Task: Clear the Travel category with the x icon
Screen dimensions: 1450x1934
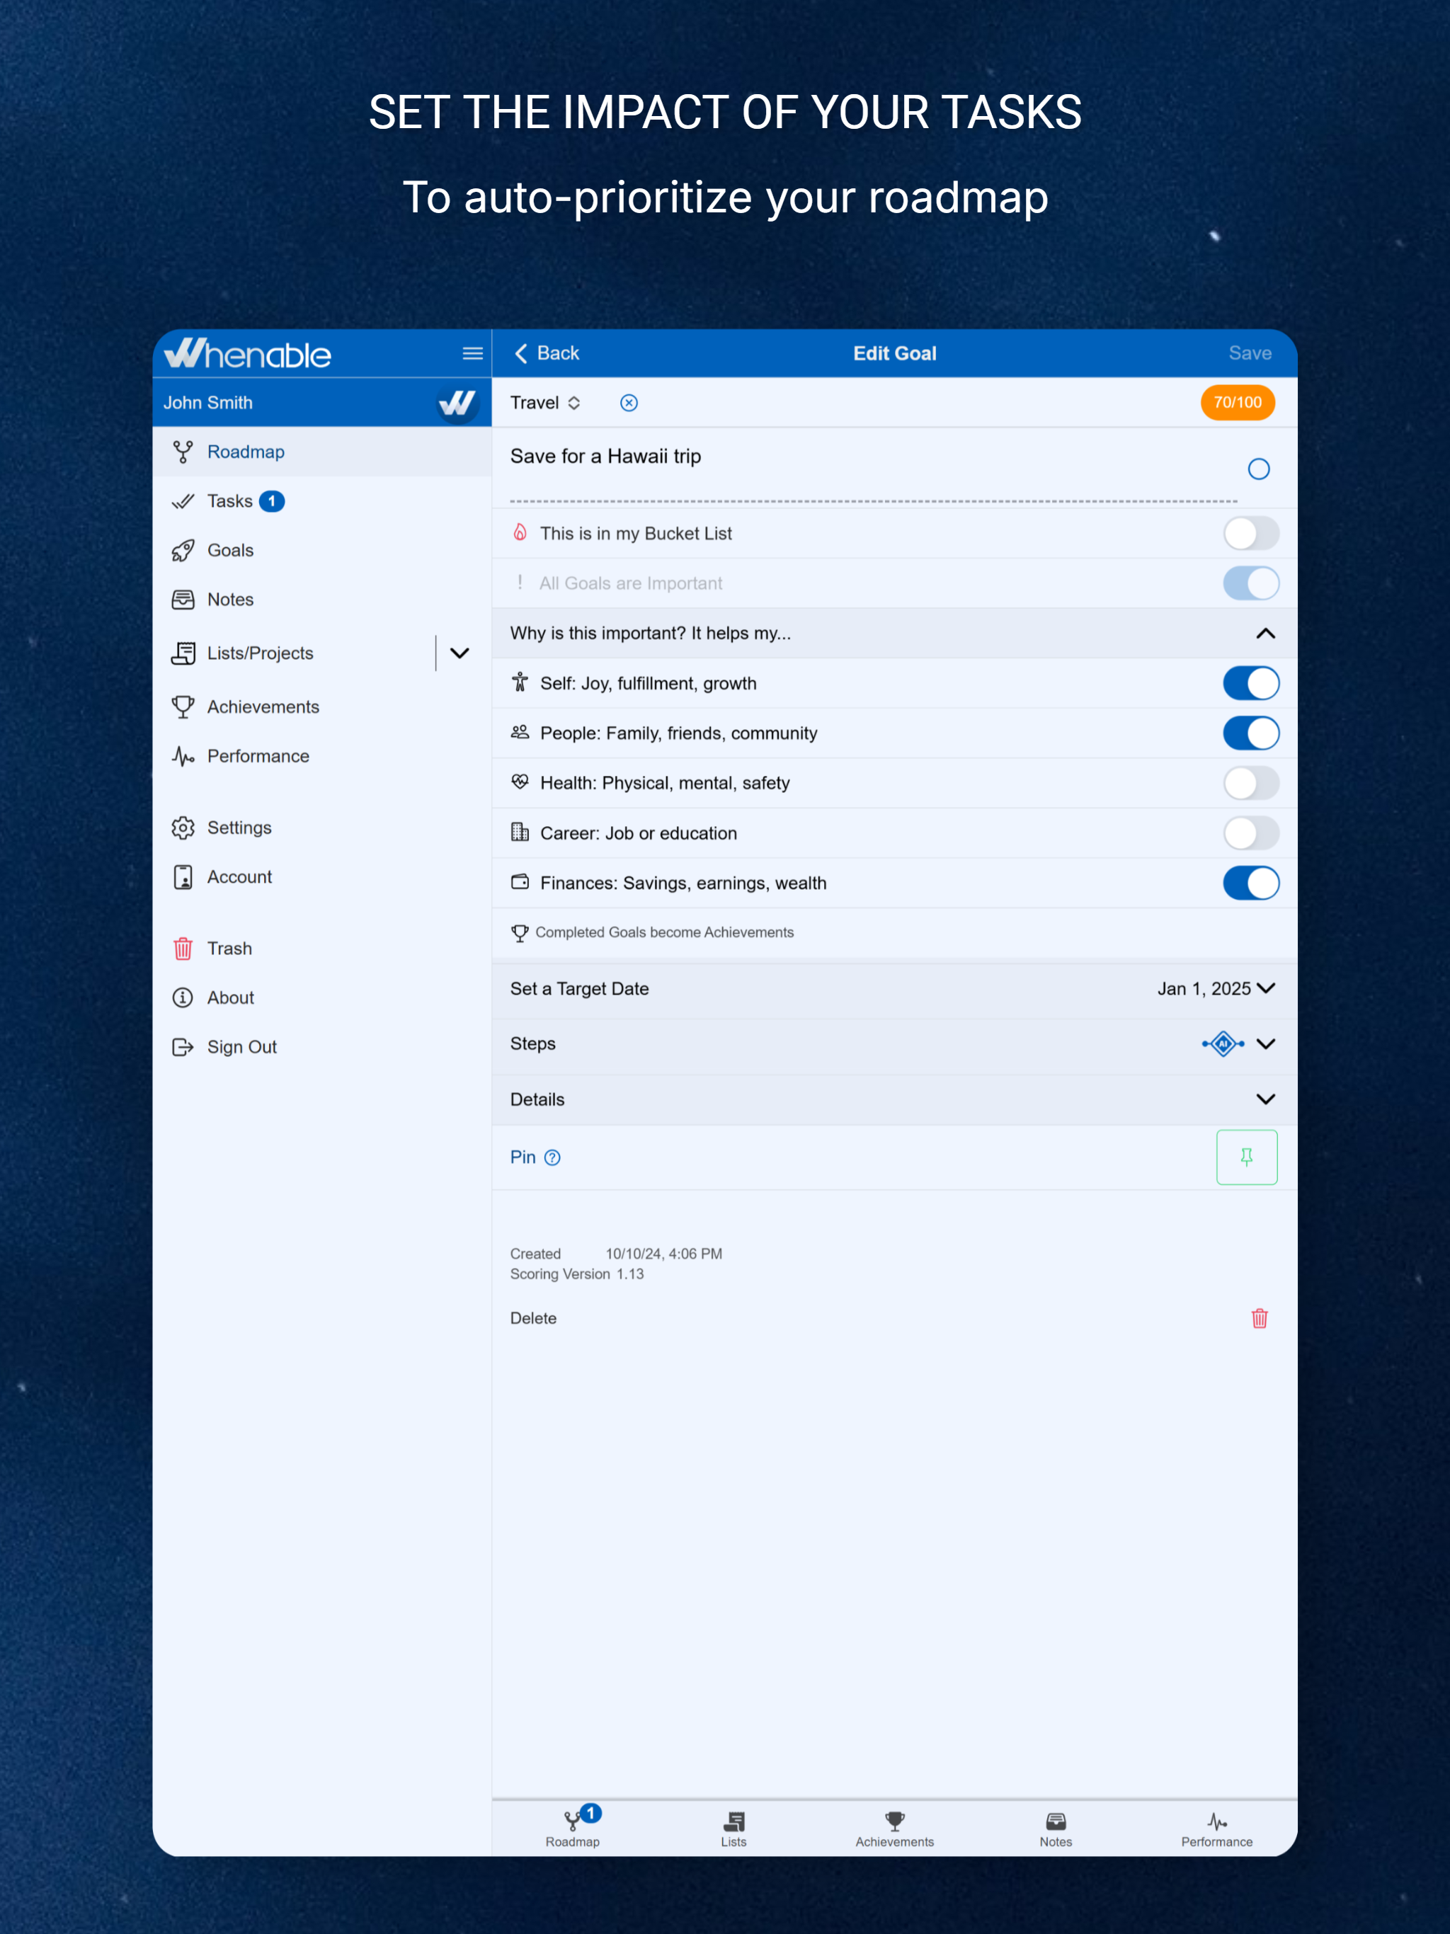Action: (629, 402)
